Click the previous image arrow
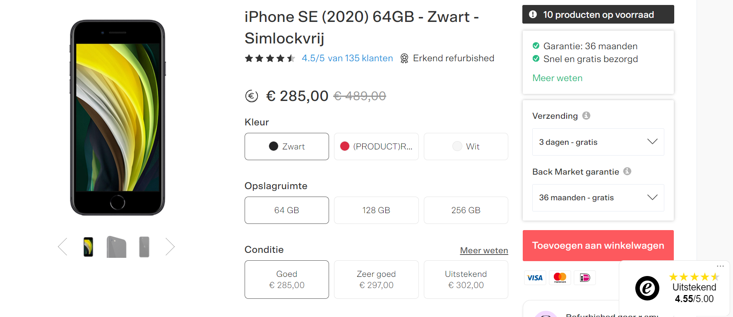 click(x=63, y=247)
